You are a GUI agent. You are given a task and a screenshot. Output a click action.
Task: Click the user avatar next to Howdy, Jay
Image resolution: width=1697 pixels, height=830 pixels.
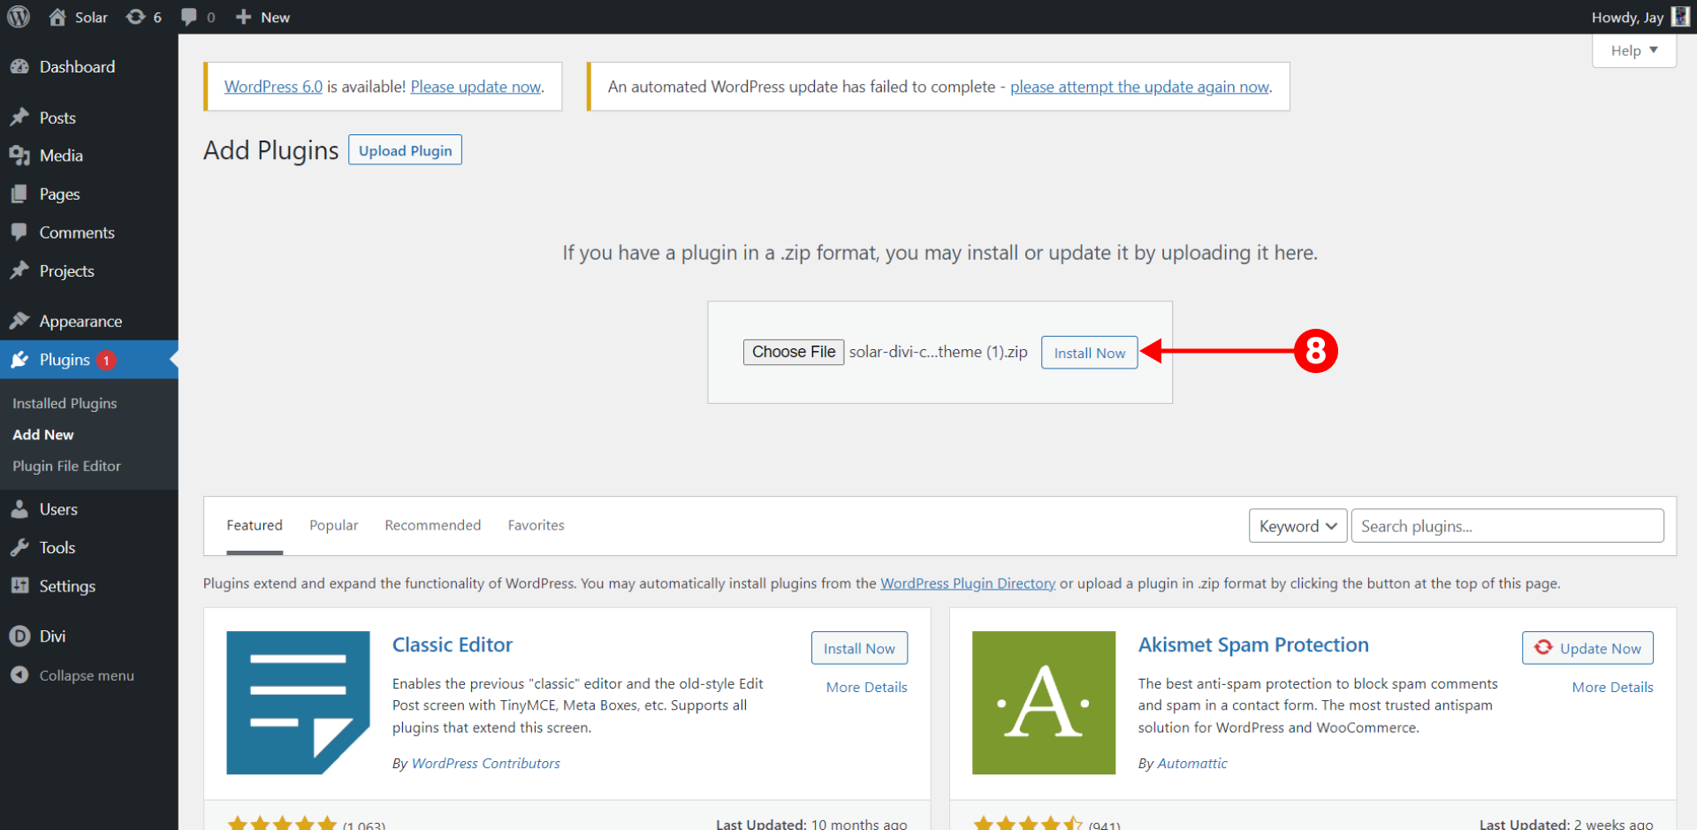click(x=1680, y=17)
